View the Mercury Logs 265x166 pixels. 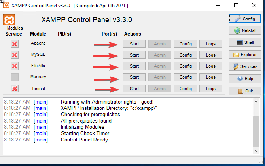[211, 77]
